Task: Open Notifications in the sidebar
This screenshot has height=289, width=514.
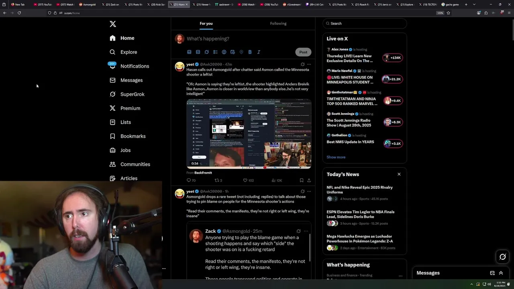Action: (x=129, y=66)
